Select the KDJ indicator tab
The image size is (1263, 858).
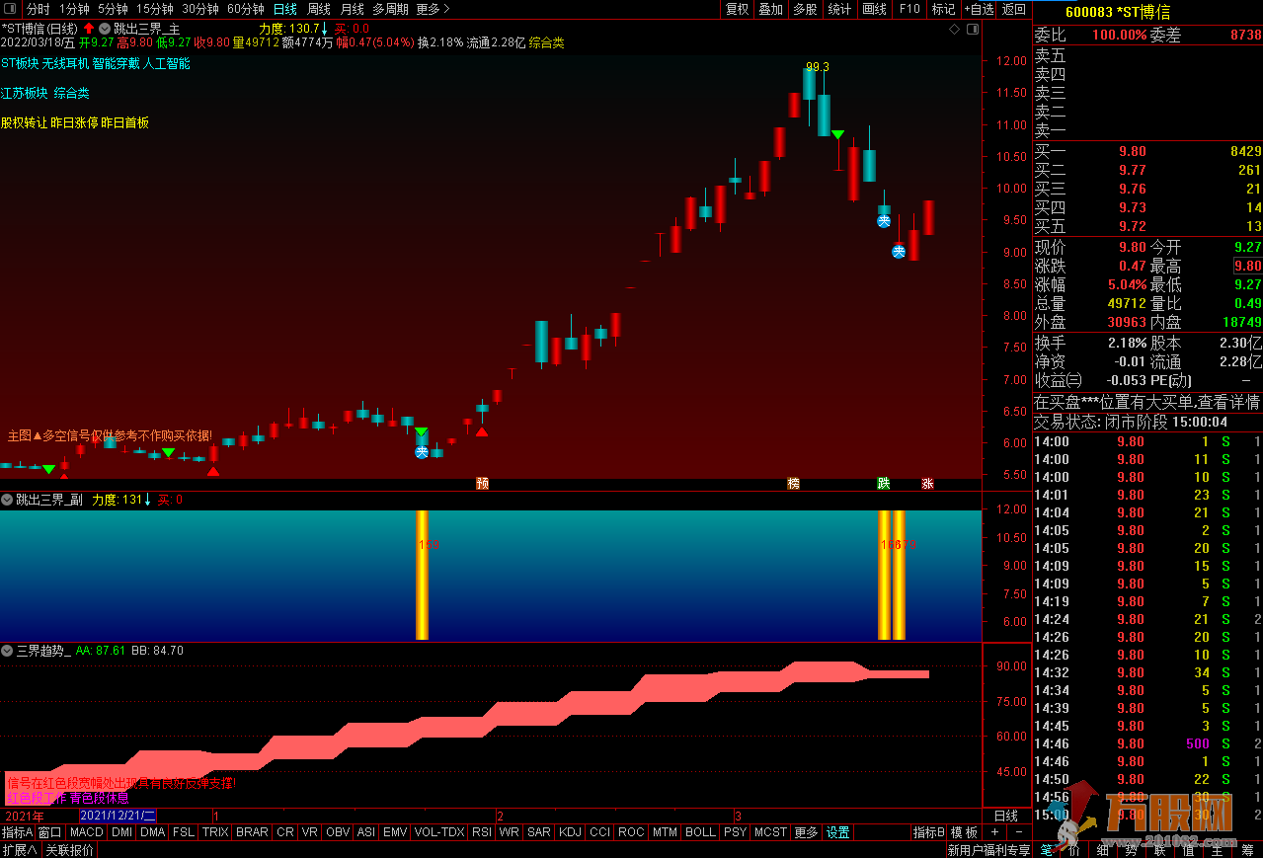570,832
